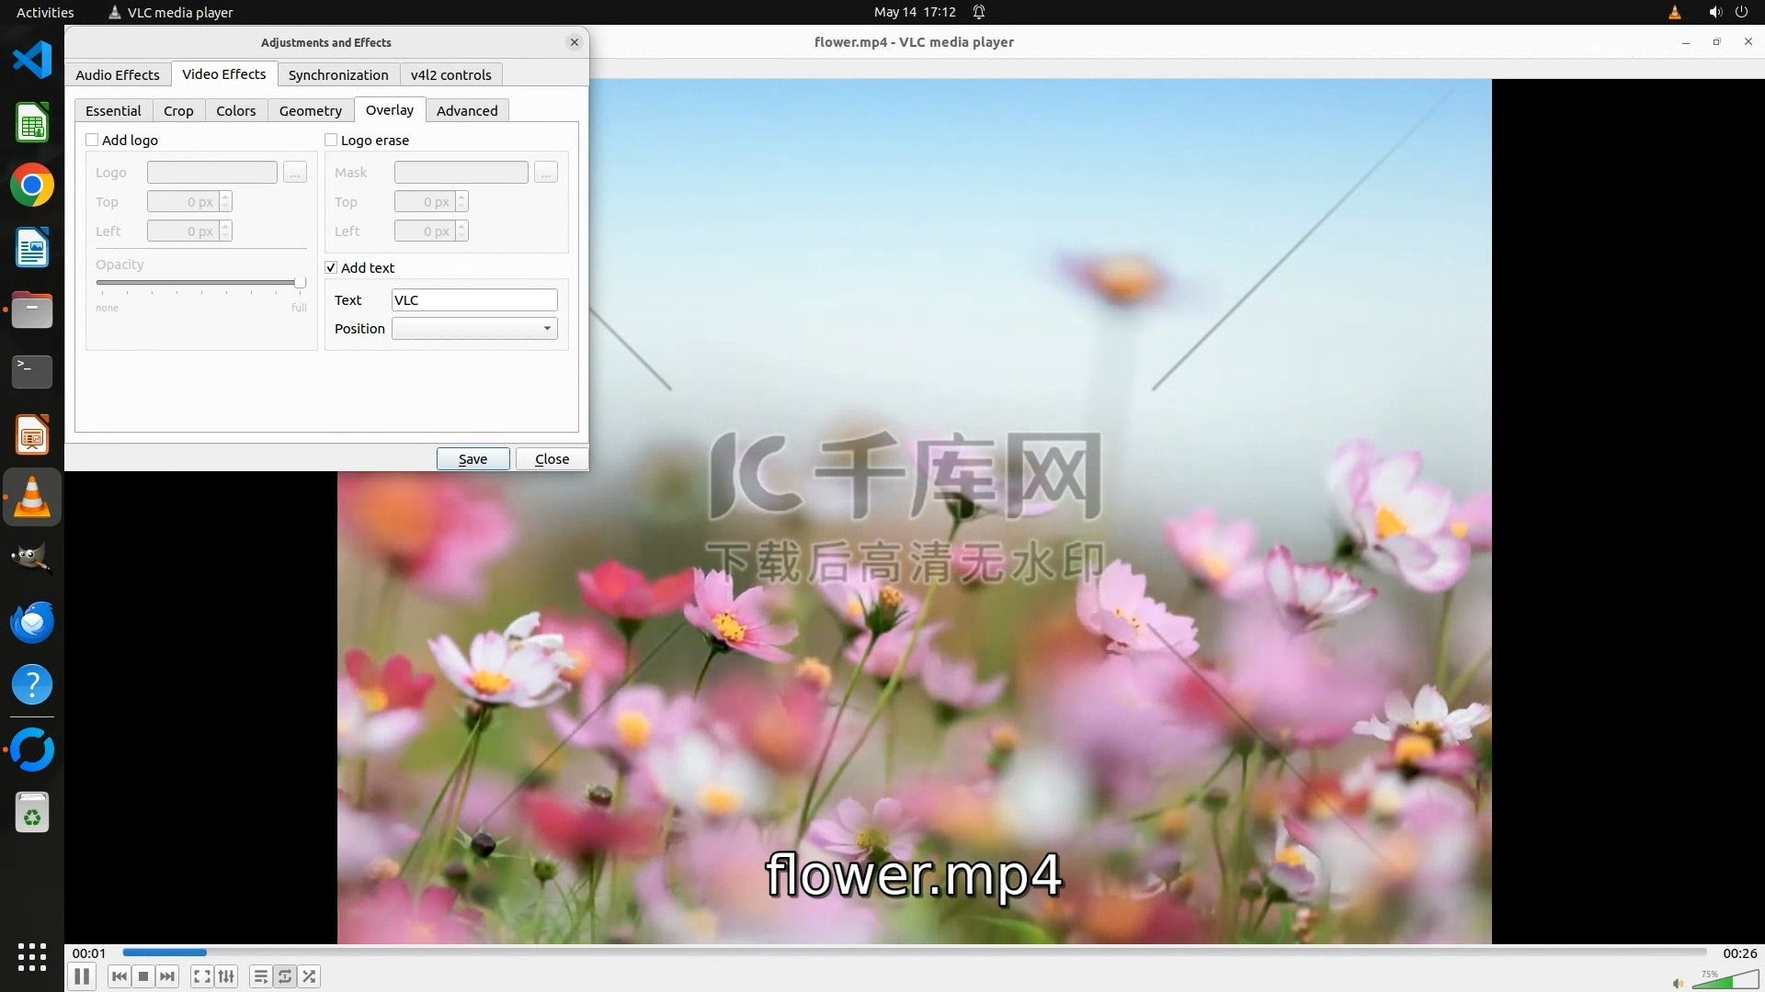Viewport: 1765px width, 992px height.
Task: Enable the Add logo checkbox
Action: click(x=92, y=140)
